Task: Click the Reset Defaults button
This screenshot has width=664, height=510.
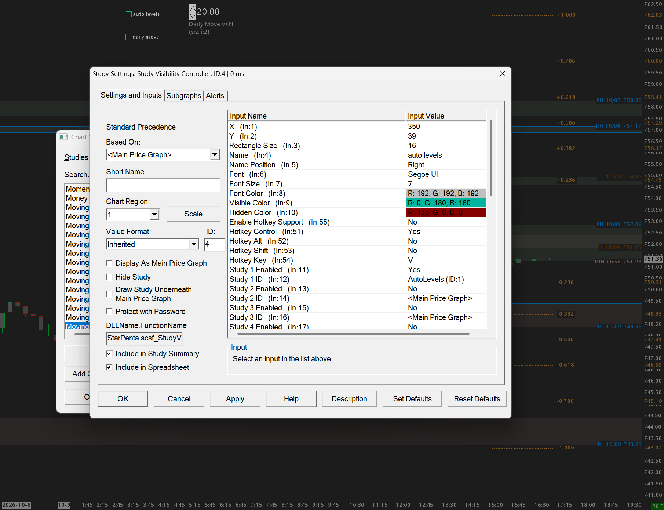Action: (x=477, y=399)
